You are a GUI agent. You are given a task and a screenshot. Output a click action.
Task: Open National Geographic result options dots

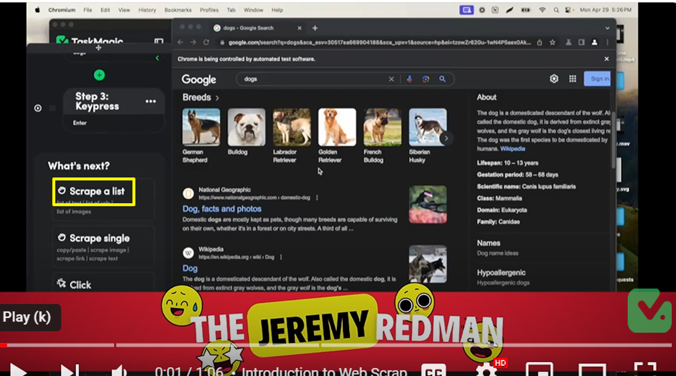317,198
